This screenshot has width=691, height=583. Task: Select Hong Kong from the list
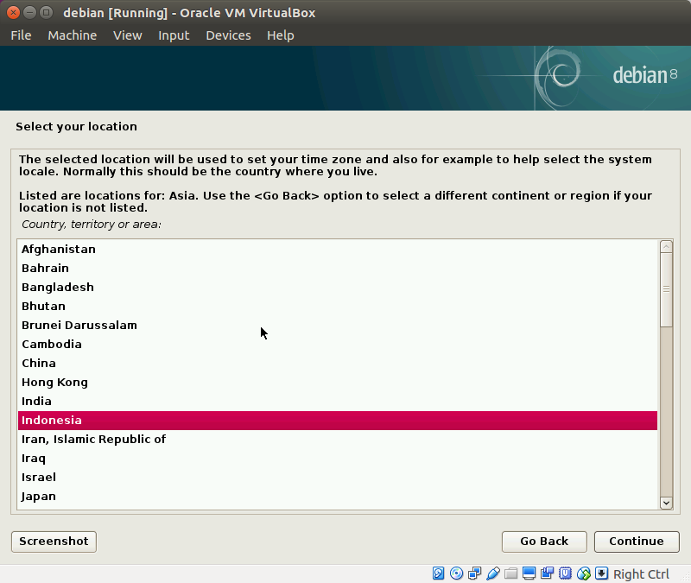pos(338,382)
